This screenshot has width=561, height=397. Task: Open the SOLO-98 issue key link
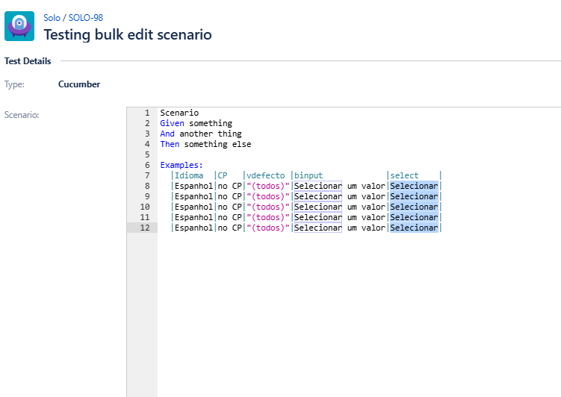(x=85, y=17)
